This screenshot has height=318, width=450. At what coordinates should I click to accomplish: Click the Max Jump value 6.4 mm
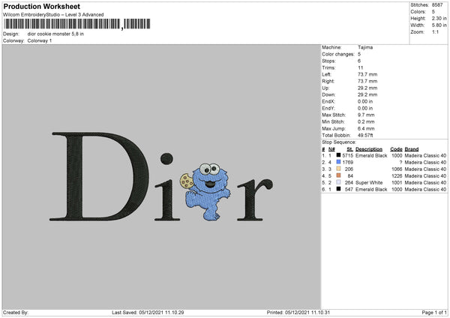coord(366,128)
